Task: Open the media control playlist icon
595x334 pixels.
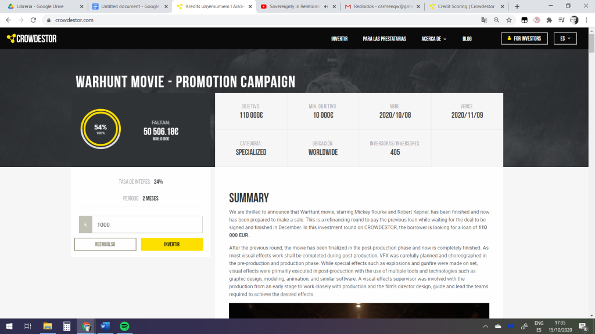Action: point(562,20)
